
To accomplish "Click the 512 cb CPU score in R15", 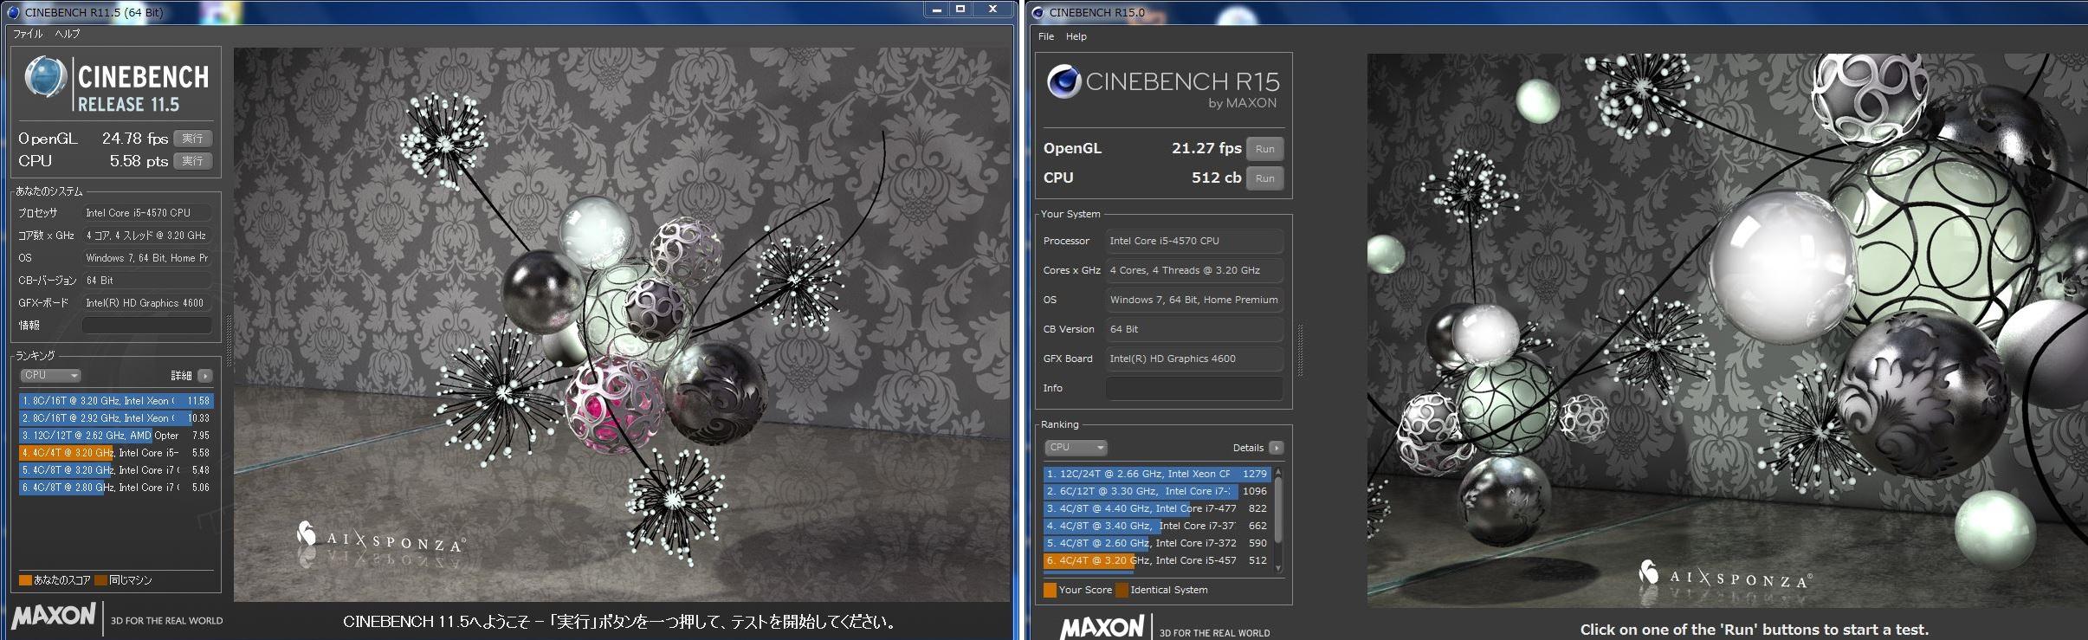I will (x=1216, y=178).
